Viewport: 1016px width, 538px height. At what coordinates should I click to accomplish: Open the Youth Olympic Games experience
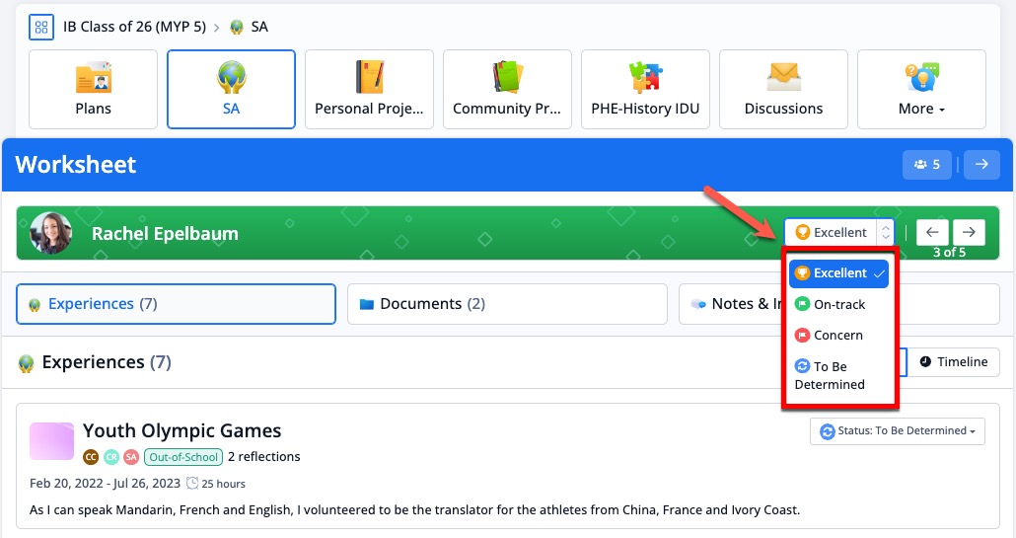(181, 430)
